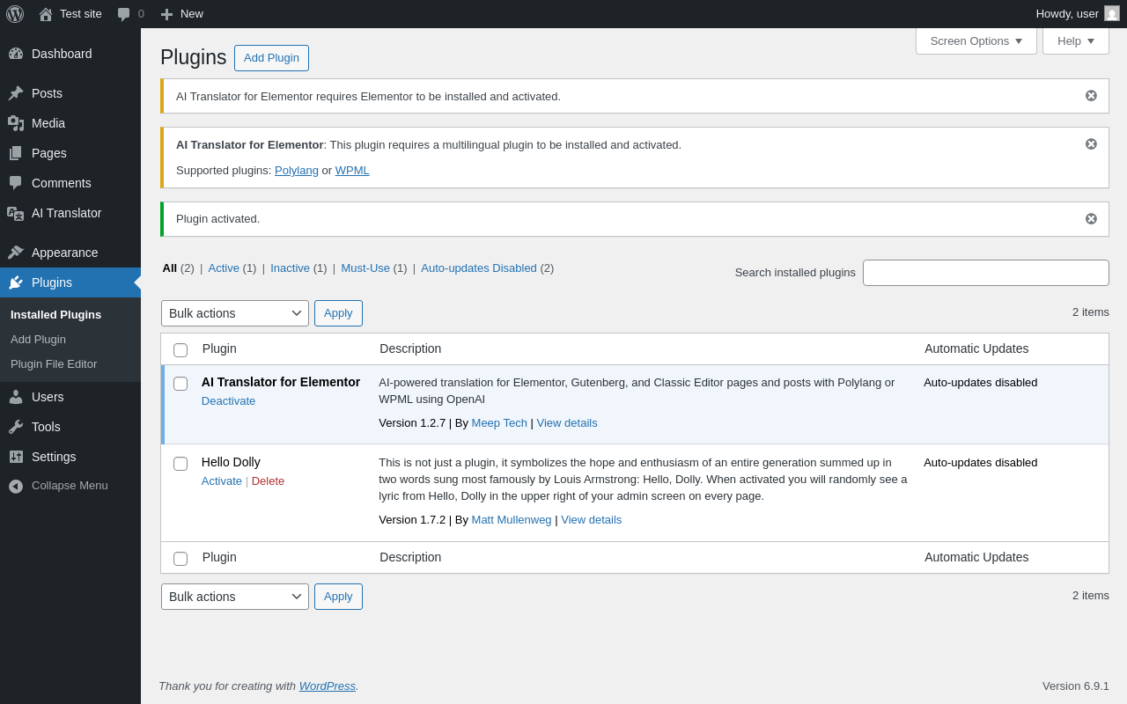Open the top Bulk actions dropdown

coord(234,313)
